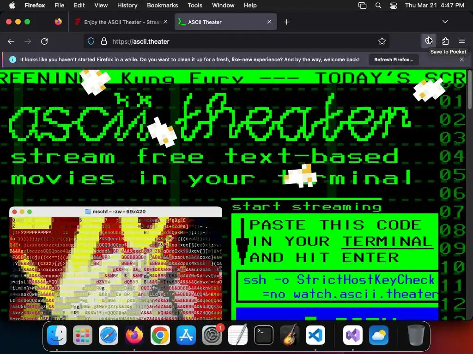Go back with the browser back arrow
The image size is (473, 354).
(x=11, y=41)
